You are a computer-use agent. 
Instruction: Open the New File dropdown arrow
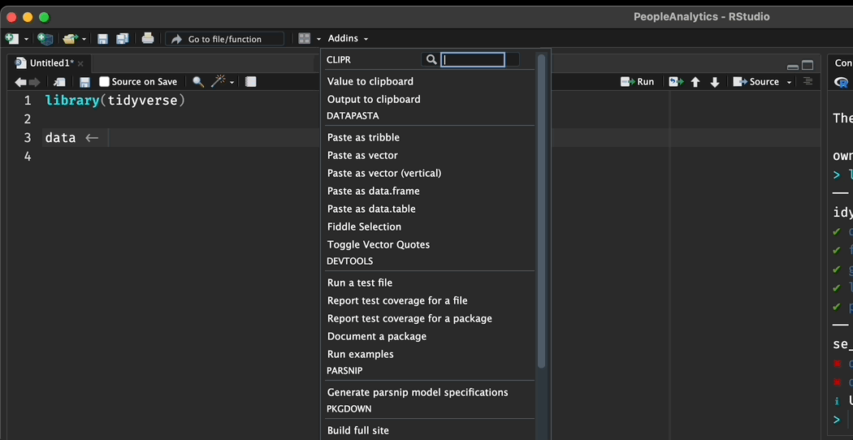tap(26, 39)
